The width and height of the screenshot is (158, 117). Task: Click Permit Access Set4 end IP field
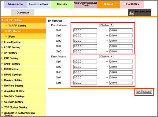click(x=121, y=46)
